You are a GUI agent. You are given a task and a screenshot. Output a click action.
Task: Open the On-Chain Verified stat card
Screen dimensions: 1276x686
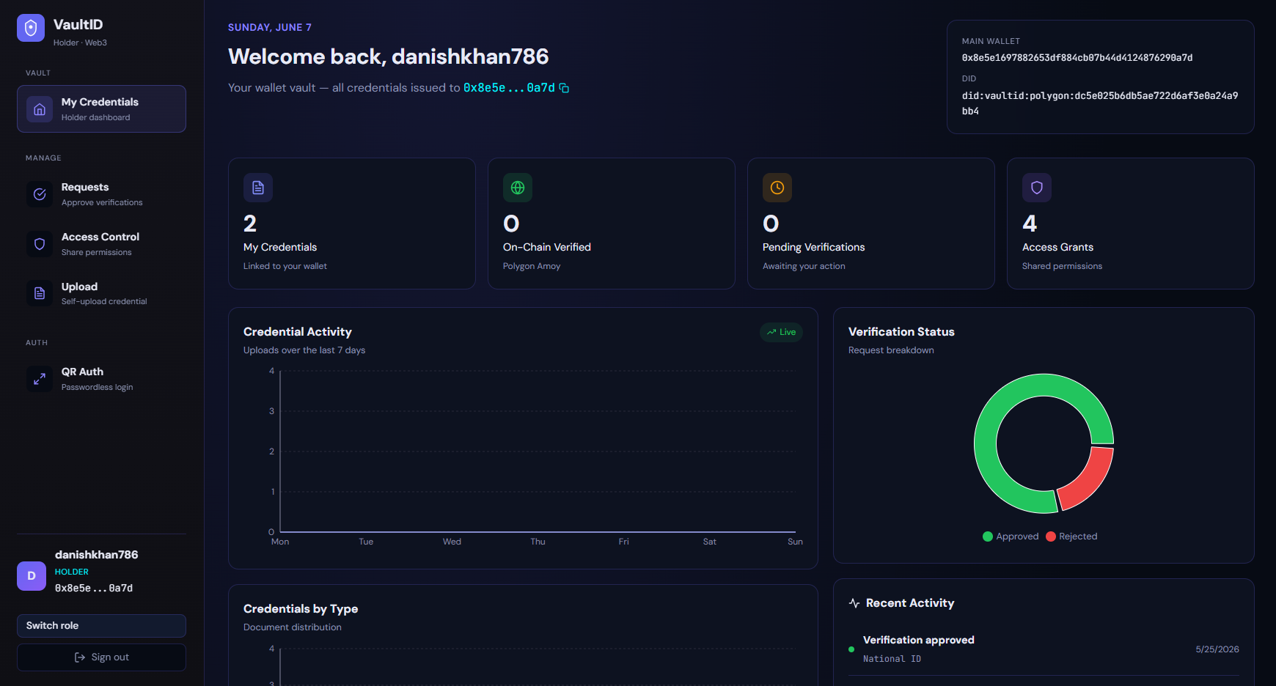point(611,224)
